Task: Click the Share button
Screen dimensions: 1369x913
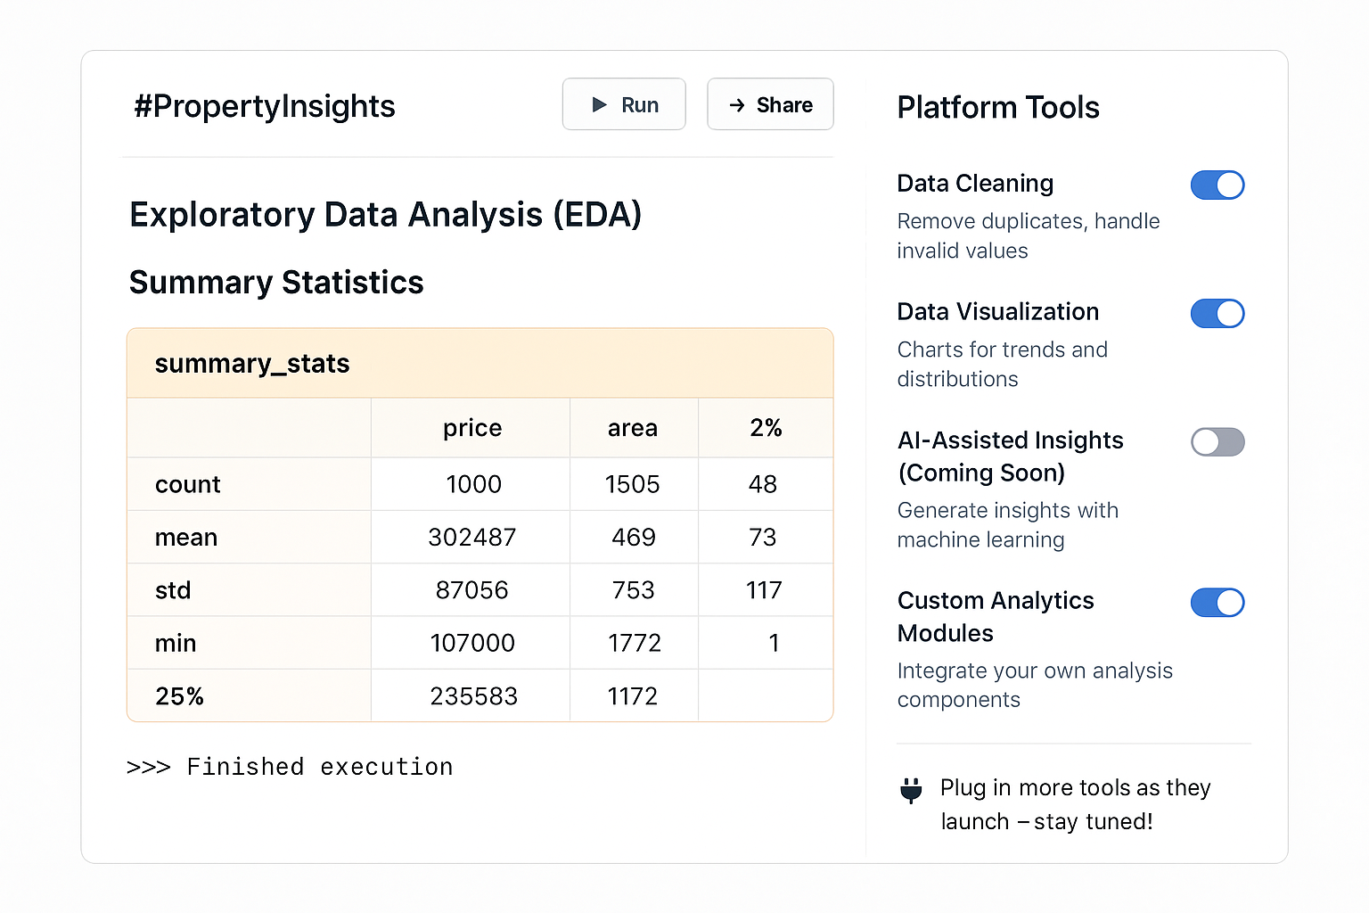Action: (770, 104)
